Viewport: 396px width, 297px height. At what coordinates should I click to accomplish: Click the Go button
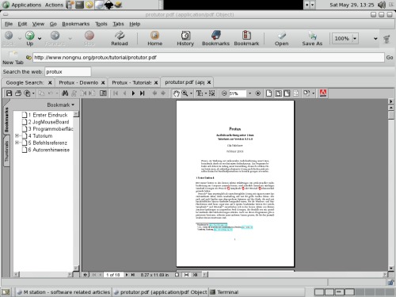point(390,57)
